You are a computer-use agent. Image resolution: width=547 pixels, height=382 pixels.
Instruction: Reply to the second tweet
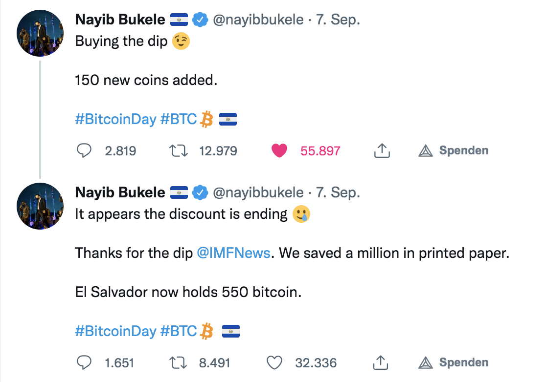point(84,362)
